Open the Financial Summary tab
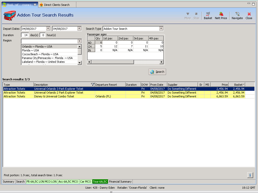Viewport: 258px width, 193px height. tap(120, 182)
